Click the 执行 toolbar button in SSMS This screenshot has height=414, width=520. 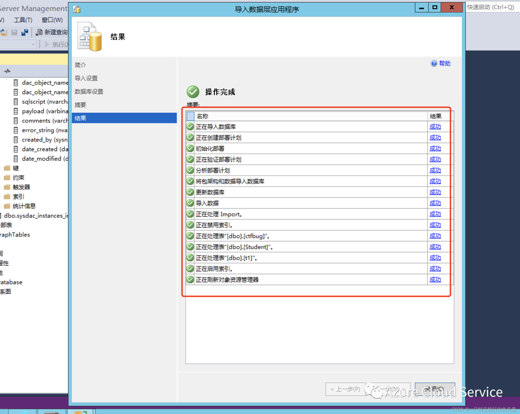point(56,44)
